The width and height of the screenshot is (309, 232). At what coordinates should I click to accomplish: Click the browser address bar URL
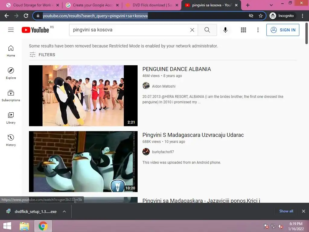click(95, 16)
